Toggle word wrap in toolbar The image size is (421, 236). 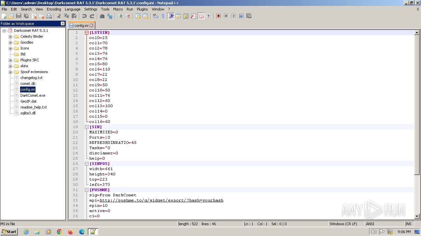click(x=156, y=16)
